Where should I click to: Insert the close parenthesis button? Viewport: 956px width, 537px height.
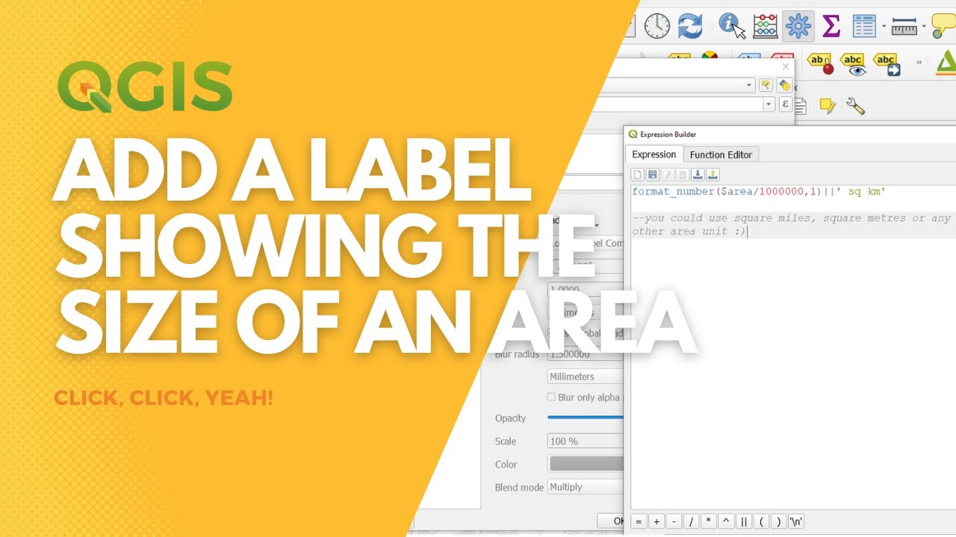click(779, 521)
